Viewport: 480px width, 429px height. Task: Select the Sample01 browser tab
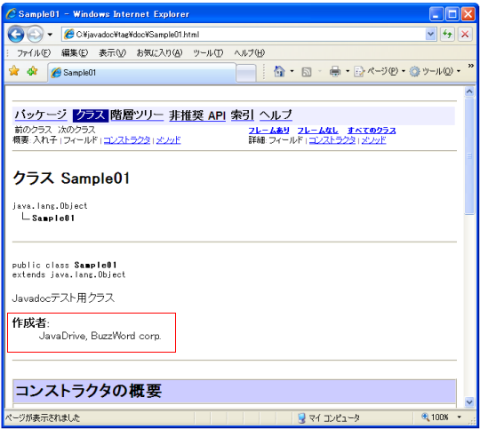141,73
